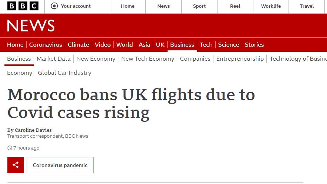Screen dimensions: 327x184
Task: Open Market Data sub-section
Action: click(x=54, y=59)
